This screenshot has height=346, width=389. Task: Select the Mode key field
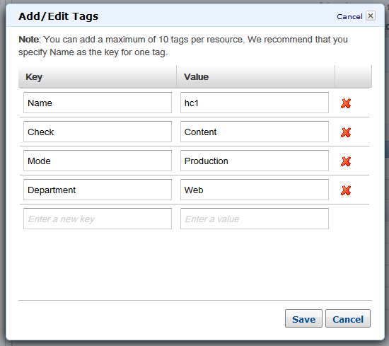point(98,161)
